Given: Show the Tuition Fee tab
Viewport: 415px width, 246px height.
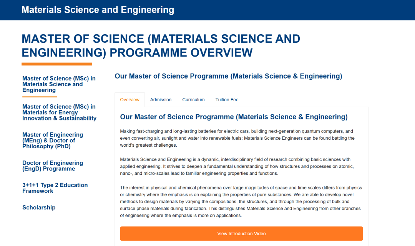Looking at the screenshot, I should point(227,100).
